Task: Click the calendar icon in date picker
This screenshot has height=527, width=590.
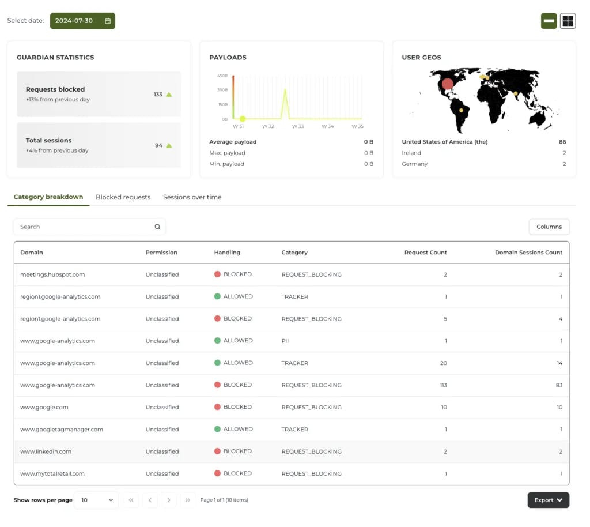Action: [108, 21]
